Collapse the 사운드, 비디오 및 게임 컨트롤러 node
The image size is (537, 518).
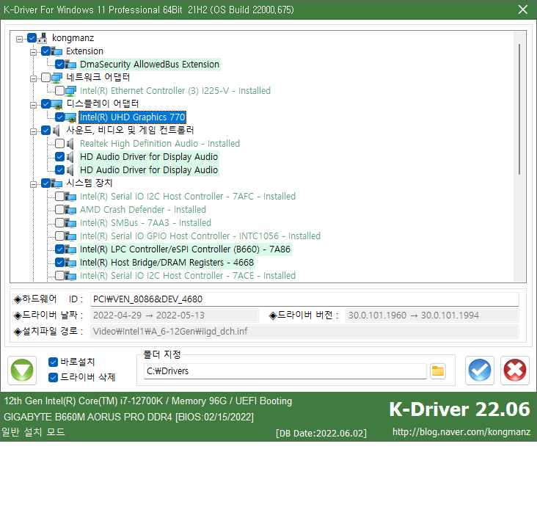point(33,131)
